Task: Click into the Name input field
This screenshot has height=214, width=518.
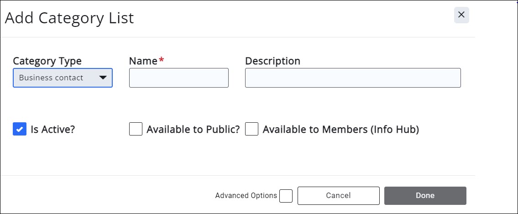Action: (x=178, y=78)
